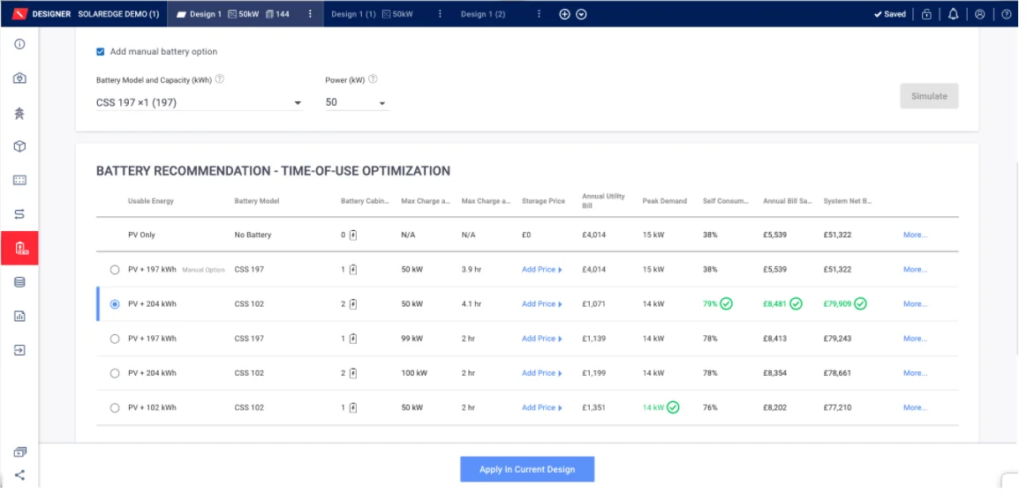The image size is (1027, 500).
Task: Open user account icon in header
Action: pyautogui.click(x=980, y=14)
